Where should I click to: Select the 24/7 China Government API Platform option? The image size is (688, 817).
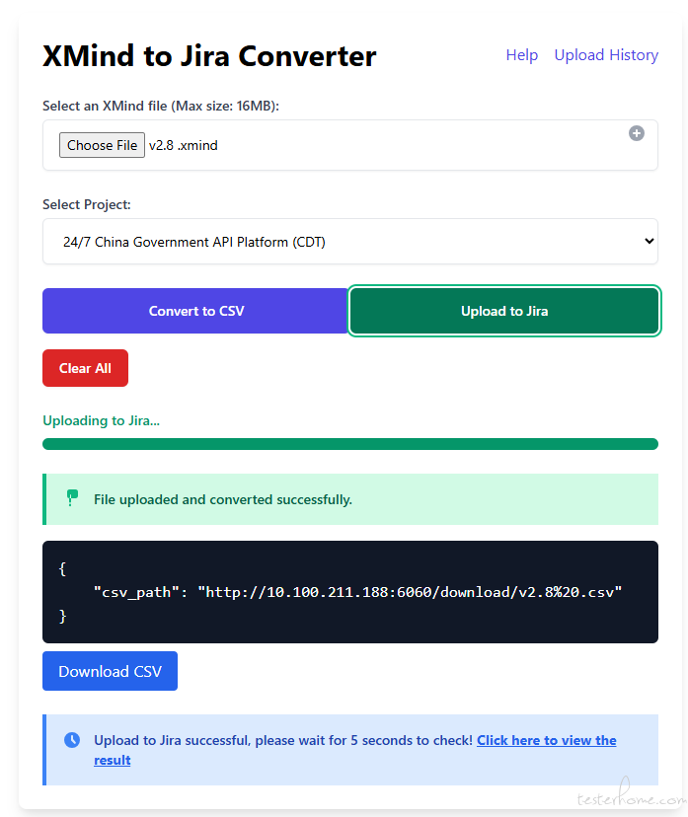(x=193, y=242)
